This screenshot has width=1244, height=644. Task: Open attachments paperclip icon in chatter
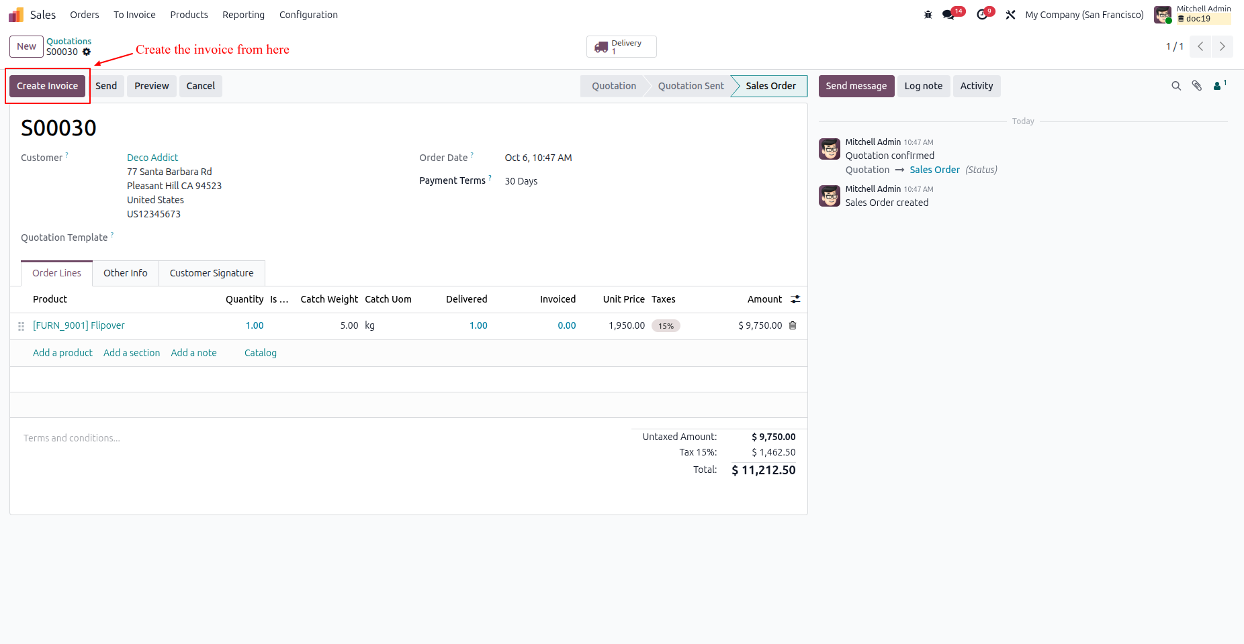tap(1197, 86)
